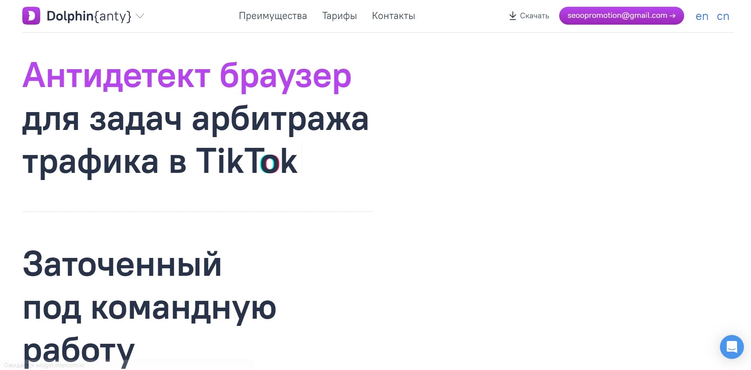This screenshot has width=751, height=370.
Task: Click the animated TikTok word
Action: [247, 161]
